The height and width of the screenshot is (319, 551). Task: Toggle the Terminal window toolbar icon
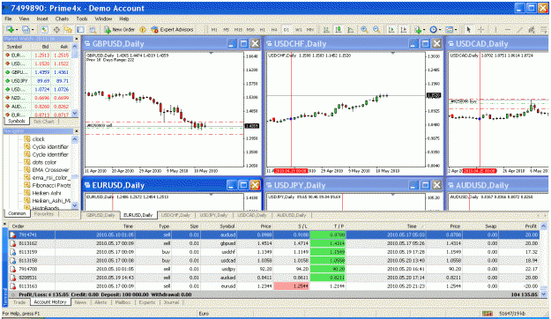(x=80, y=30)
